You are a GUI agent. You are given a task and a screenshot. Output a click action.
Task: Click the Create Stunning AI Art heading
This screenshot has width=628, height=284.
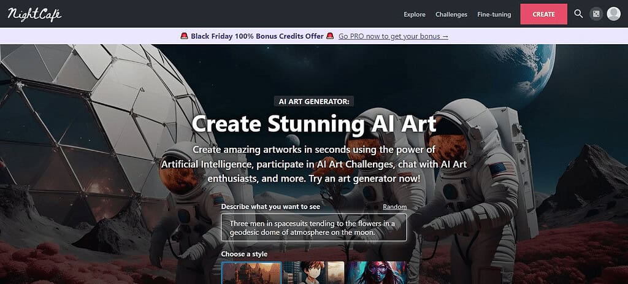pyautogui.click(x=314, y=124)
